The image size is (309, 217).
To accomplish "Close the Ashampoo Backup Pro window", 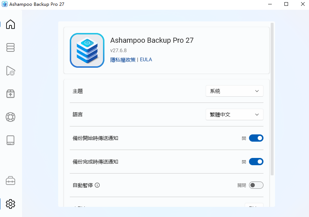I will (x=303, y=4).
